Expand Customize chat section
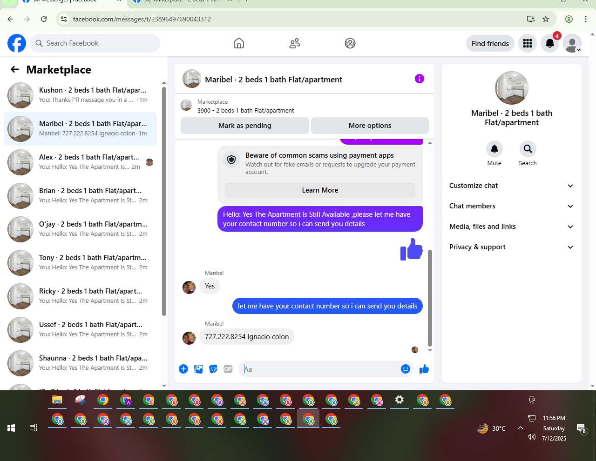 point(512,186)
